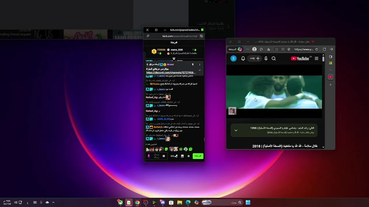Open the pinned discord.com channels link
The width and height of the screenshot is (369, 207).
click(x=171, y=73)
